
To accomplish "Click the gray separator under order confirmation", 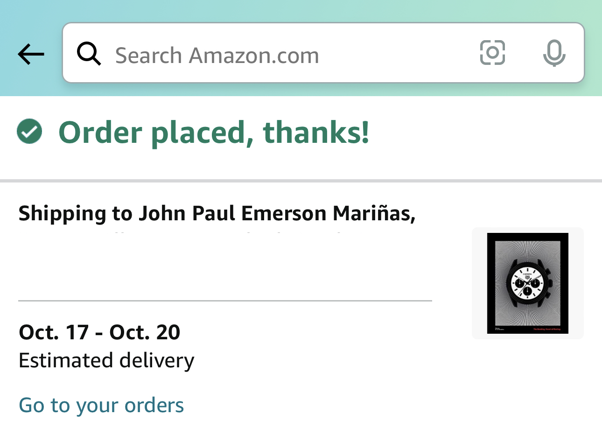I will [301, 181].
